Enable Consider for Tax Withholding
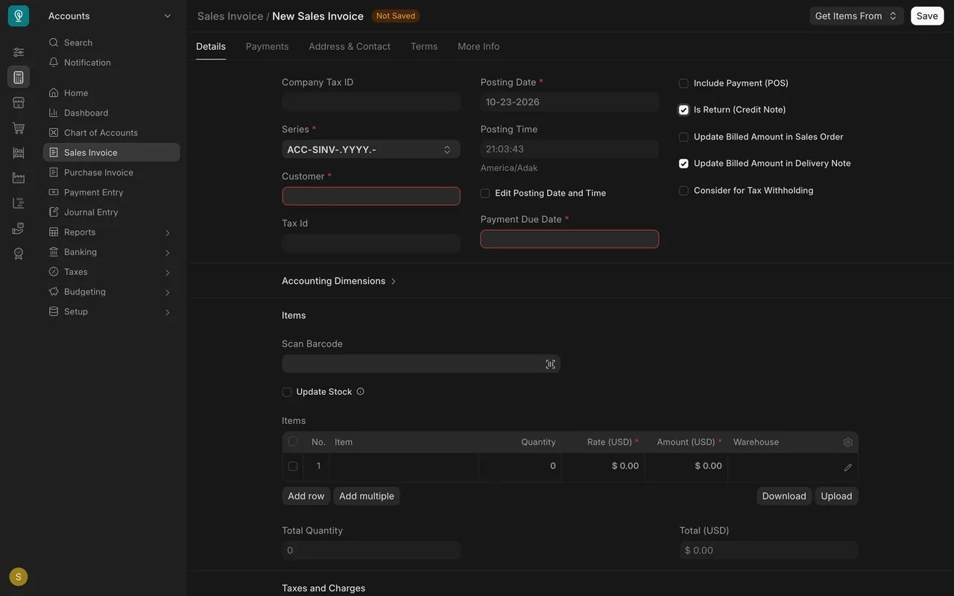Image resolution: width=954 pixels, height=596 pixels. (683, 191)
